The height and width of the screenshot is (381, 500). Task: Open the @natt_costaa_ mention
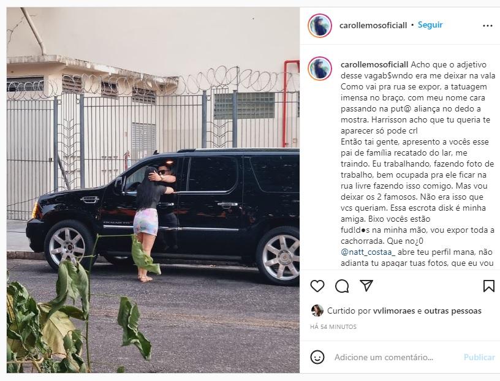[x=368, y=252]
